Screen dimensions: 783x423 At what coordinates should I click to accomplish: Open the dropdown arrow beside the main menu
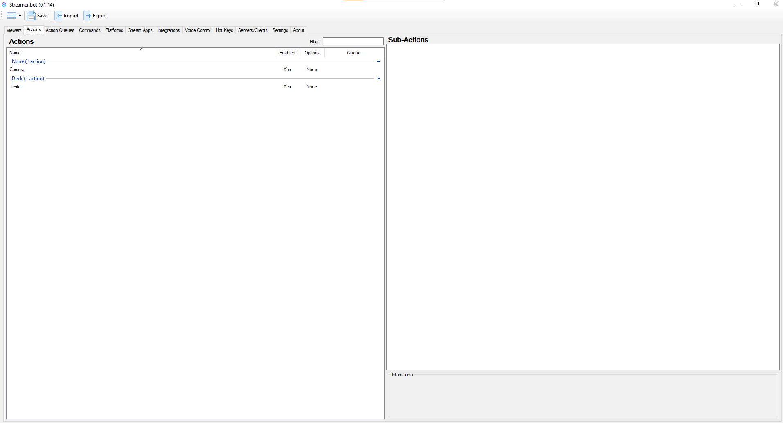19,16
